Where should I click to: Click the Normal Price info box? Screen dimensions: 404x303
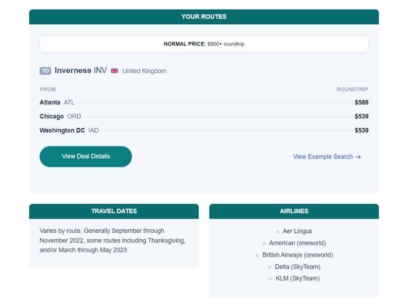coord(204,44)
